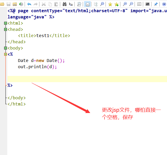Open the recent files history icon
167x155 pixels.
pyautogui.click(x=21, y=4)
